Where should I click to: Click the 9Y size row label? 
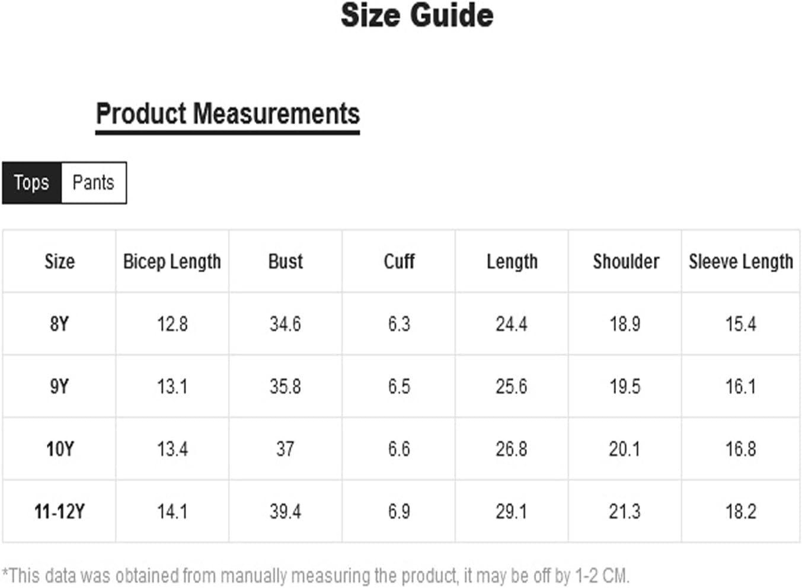coord(59,387)
